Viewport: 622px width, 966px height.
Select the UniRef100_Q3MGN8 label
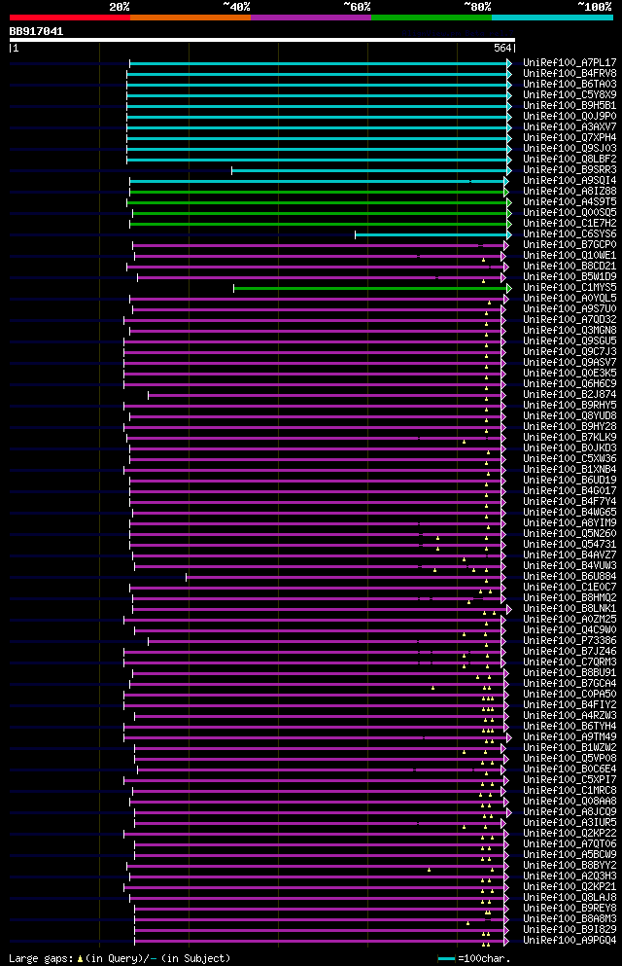pyautogui.click(x=570, y=330)
